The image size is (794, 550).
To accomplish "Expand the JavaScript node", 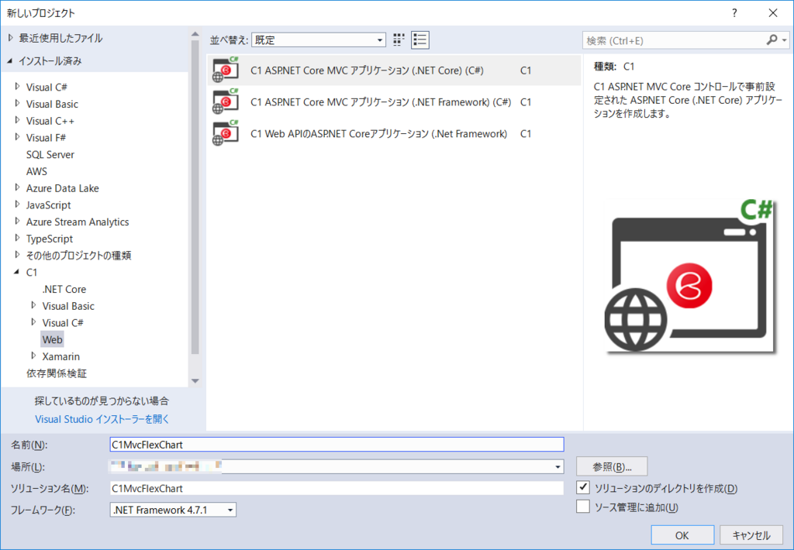I will coord(18,205).
